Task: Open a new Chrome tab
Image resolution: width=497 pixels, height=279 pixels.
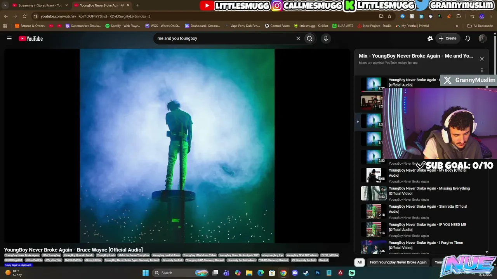Action: [137, 5]
